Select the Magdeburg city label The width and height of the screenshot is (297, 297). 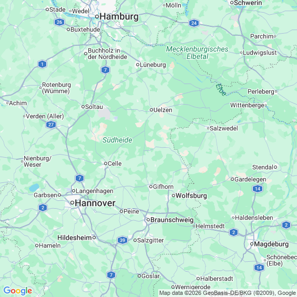(271, 244)
